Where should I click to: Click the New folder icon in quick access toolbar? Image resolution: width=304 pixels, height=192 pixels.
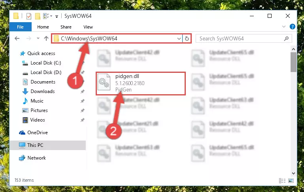38,16
